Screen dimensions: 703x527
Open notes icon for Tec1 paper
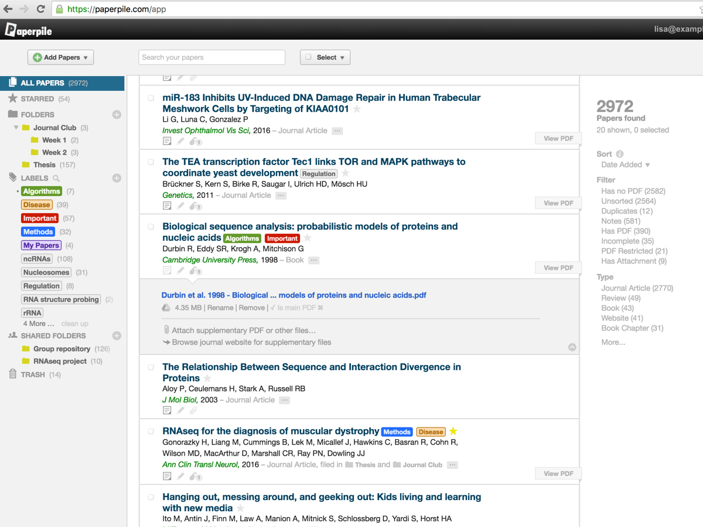point(167,206)
